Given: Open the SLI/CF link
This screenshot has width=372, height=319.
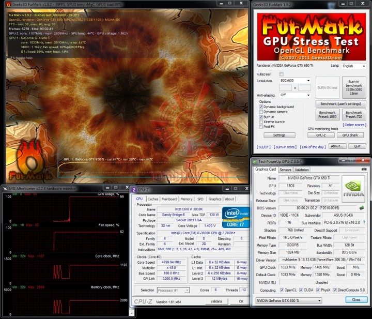Looking at the screenshot, I should point(263,147).
